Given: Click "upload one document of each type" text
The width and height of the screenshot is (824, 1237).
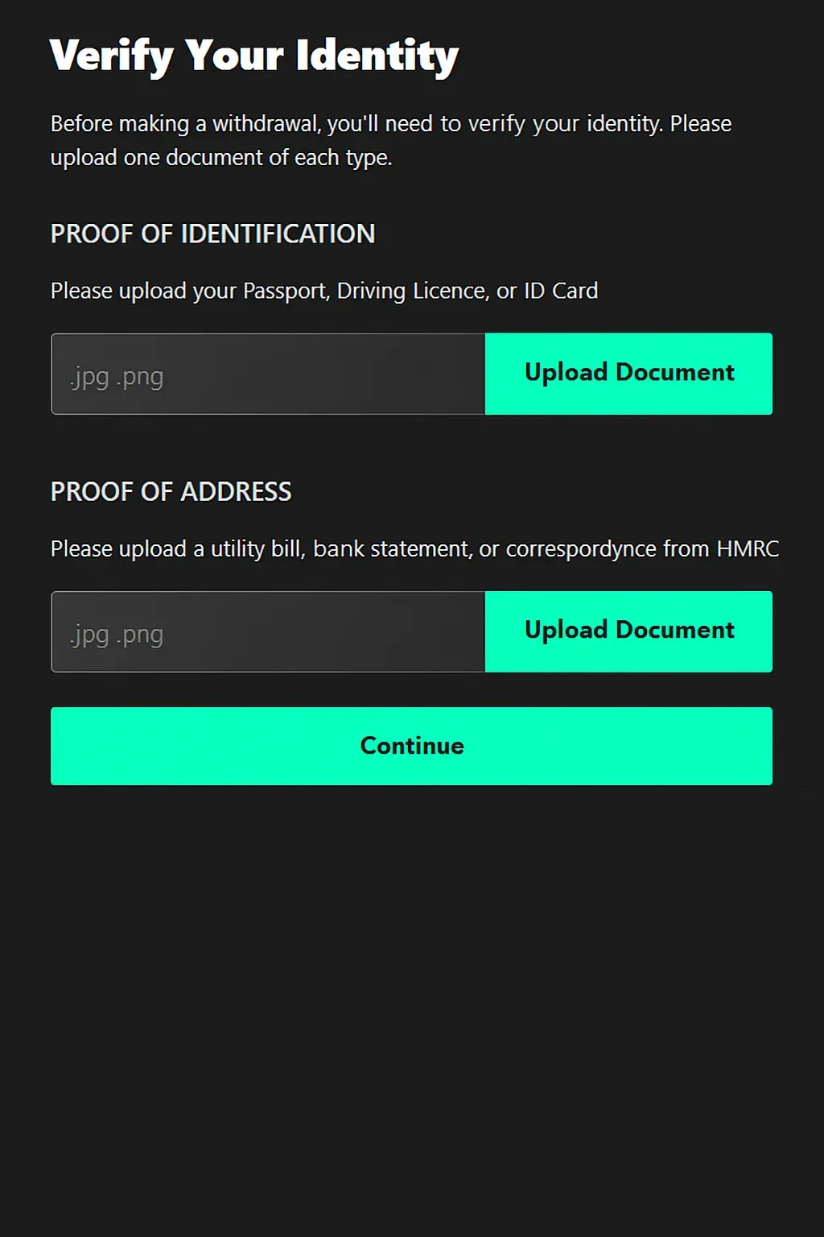Looking at the screenshot, I should click(221, 158).
